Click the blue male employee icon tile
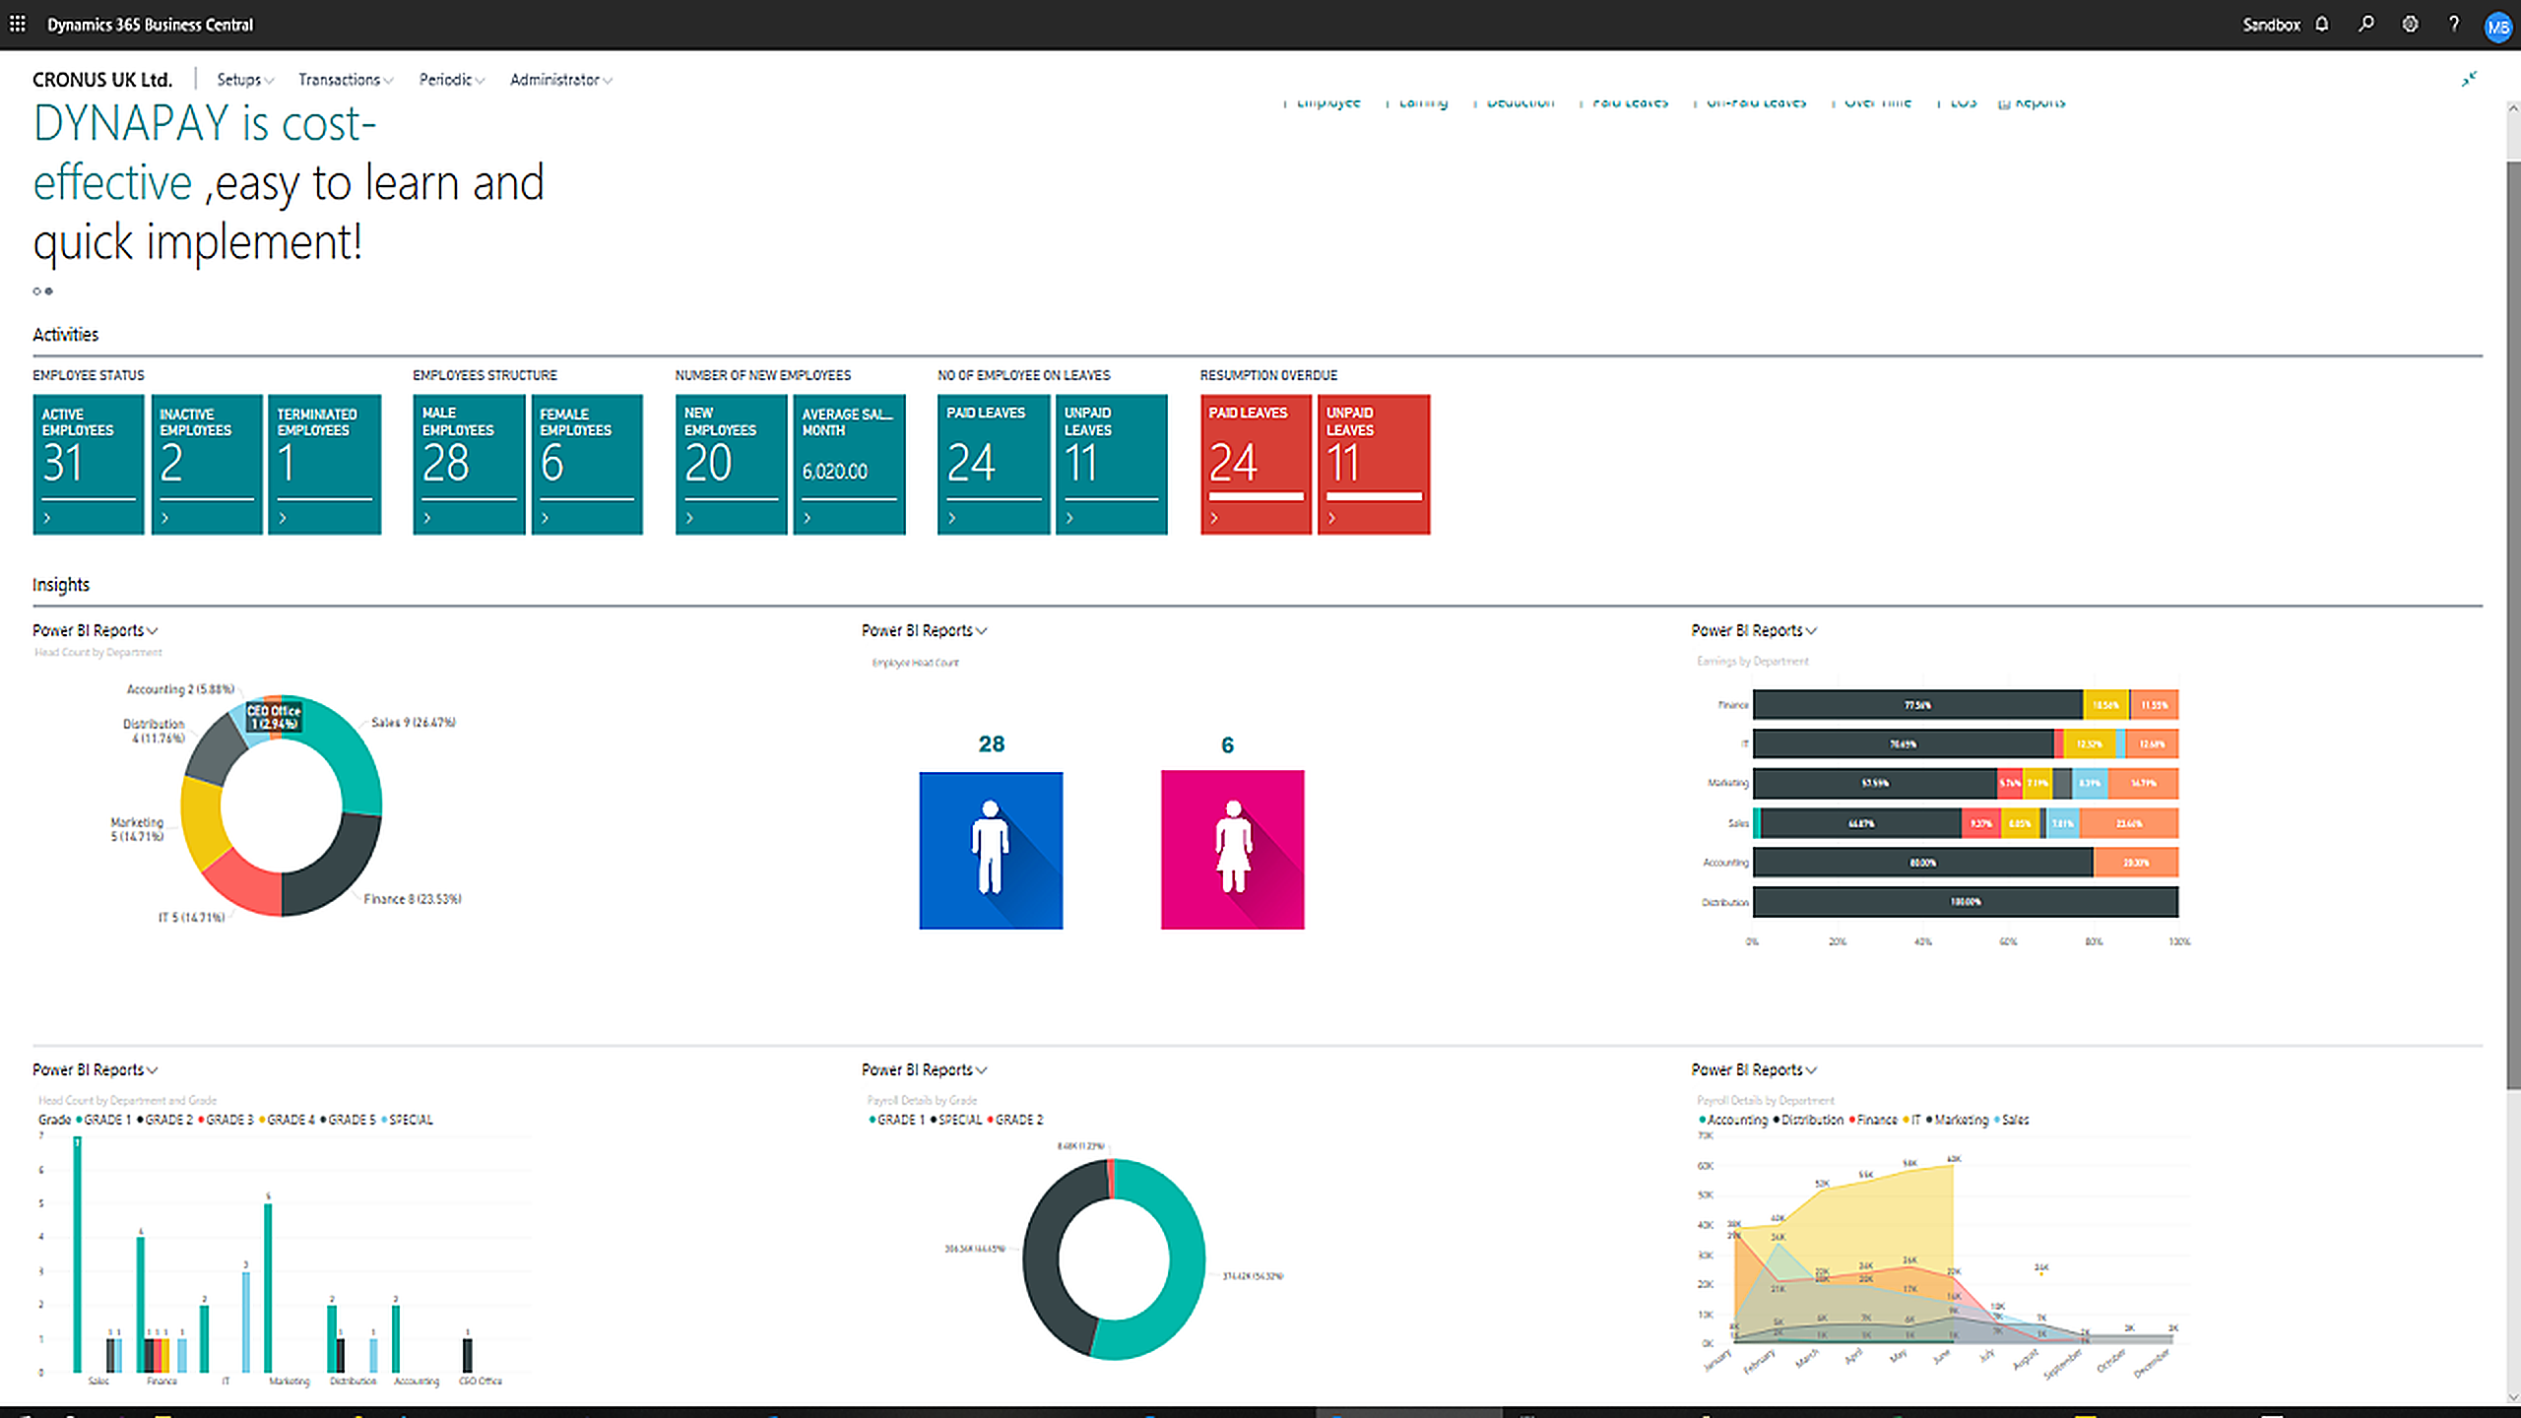 pyautogui.click(x=991, y=850)
